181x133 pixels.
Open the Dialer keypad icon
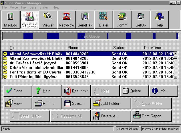[x=104, y=20]
